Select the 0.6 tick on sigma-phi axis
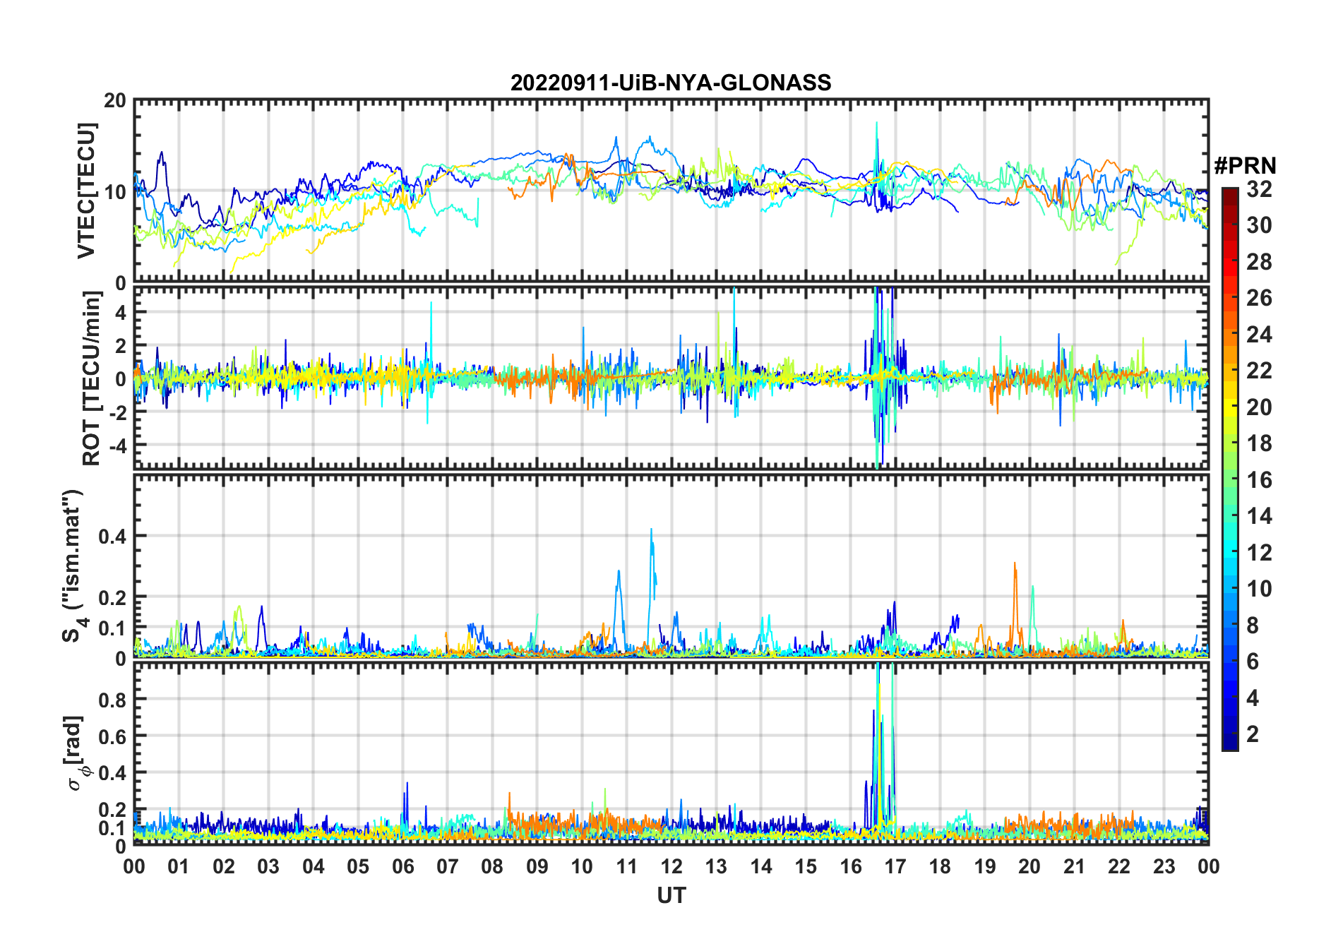The image size is (1343, 939). point(113,736)
